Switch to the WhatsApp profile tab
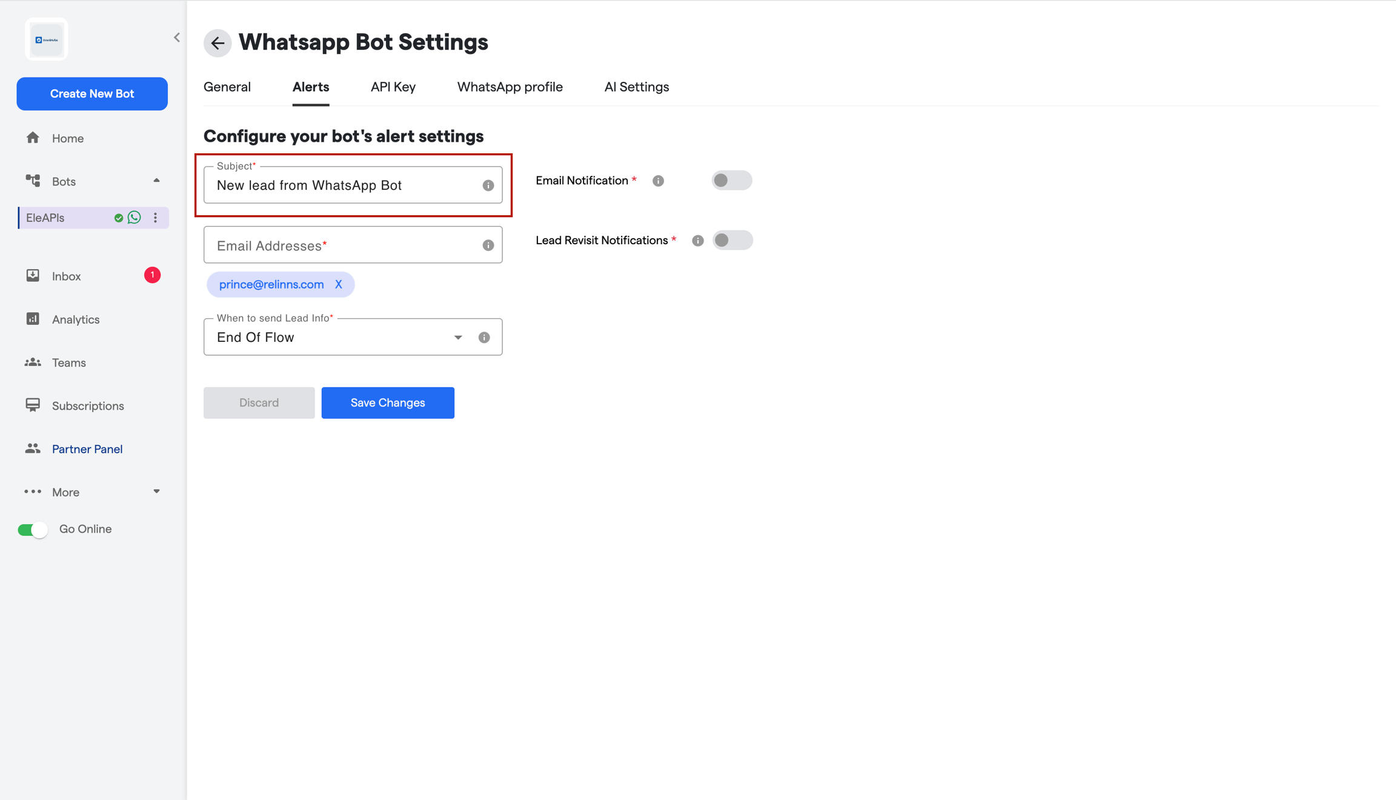This screenshot has width=1396, height=800. click(x=510, y=87)
